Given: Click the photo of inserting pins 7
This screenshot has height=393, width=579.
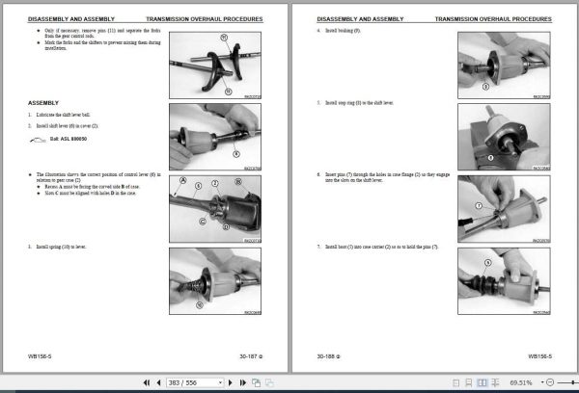Looking at the screenshot, I should 504,209.
